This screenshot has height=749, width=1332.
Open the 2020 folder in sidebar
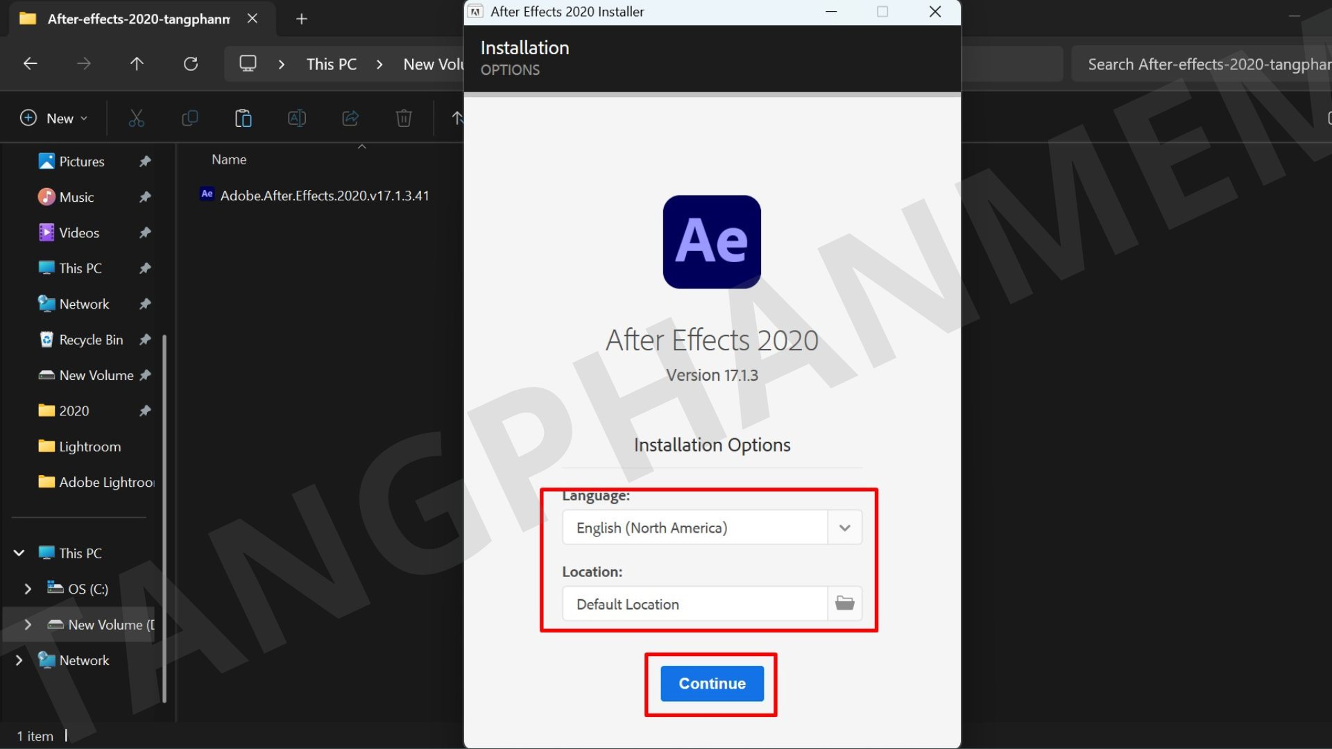pos(74,411)
